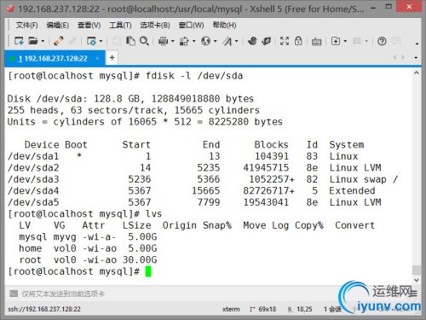
Task: Add a new tab with plus button
Action: (112, 58)
